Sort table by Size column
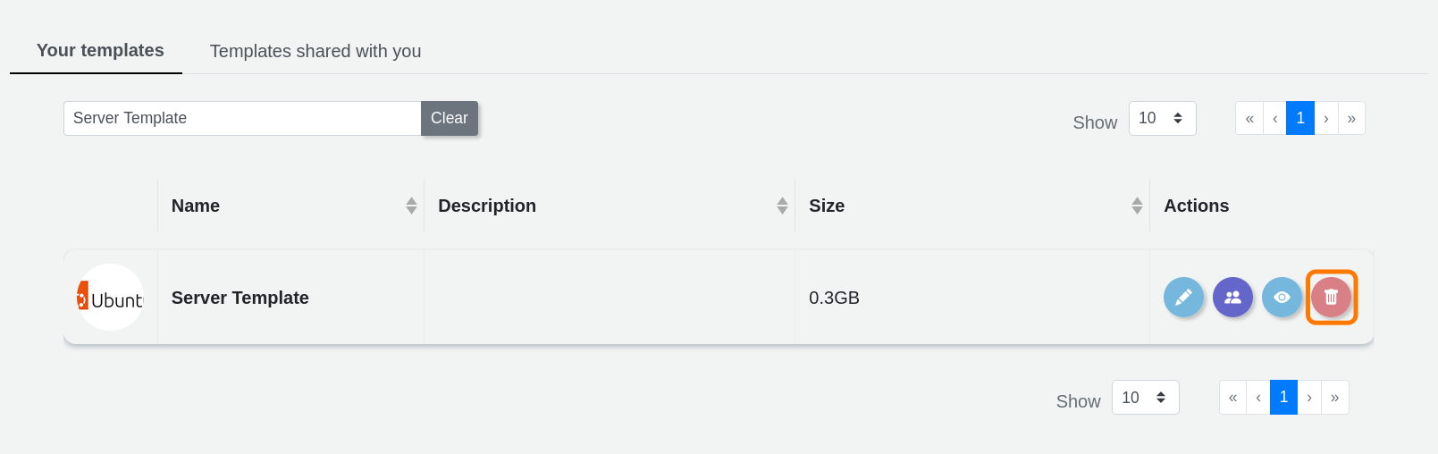 1137,206
